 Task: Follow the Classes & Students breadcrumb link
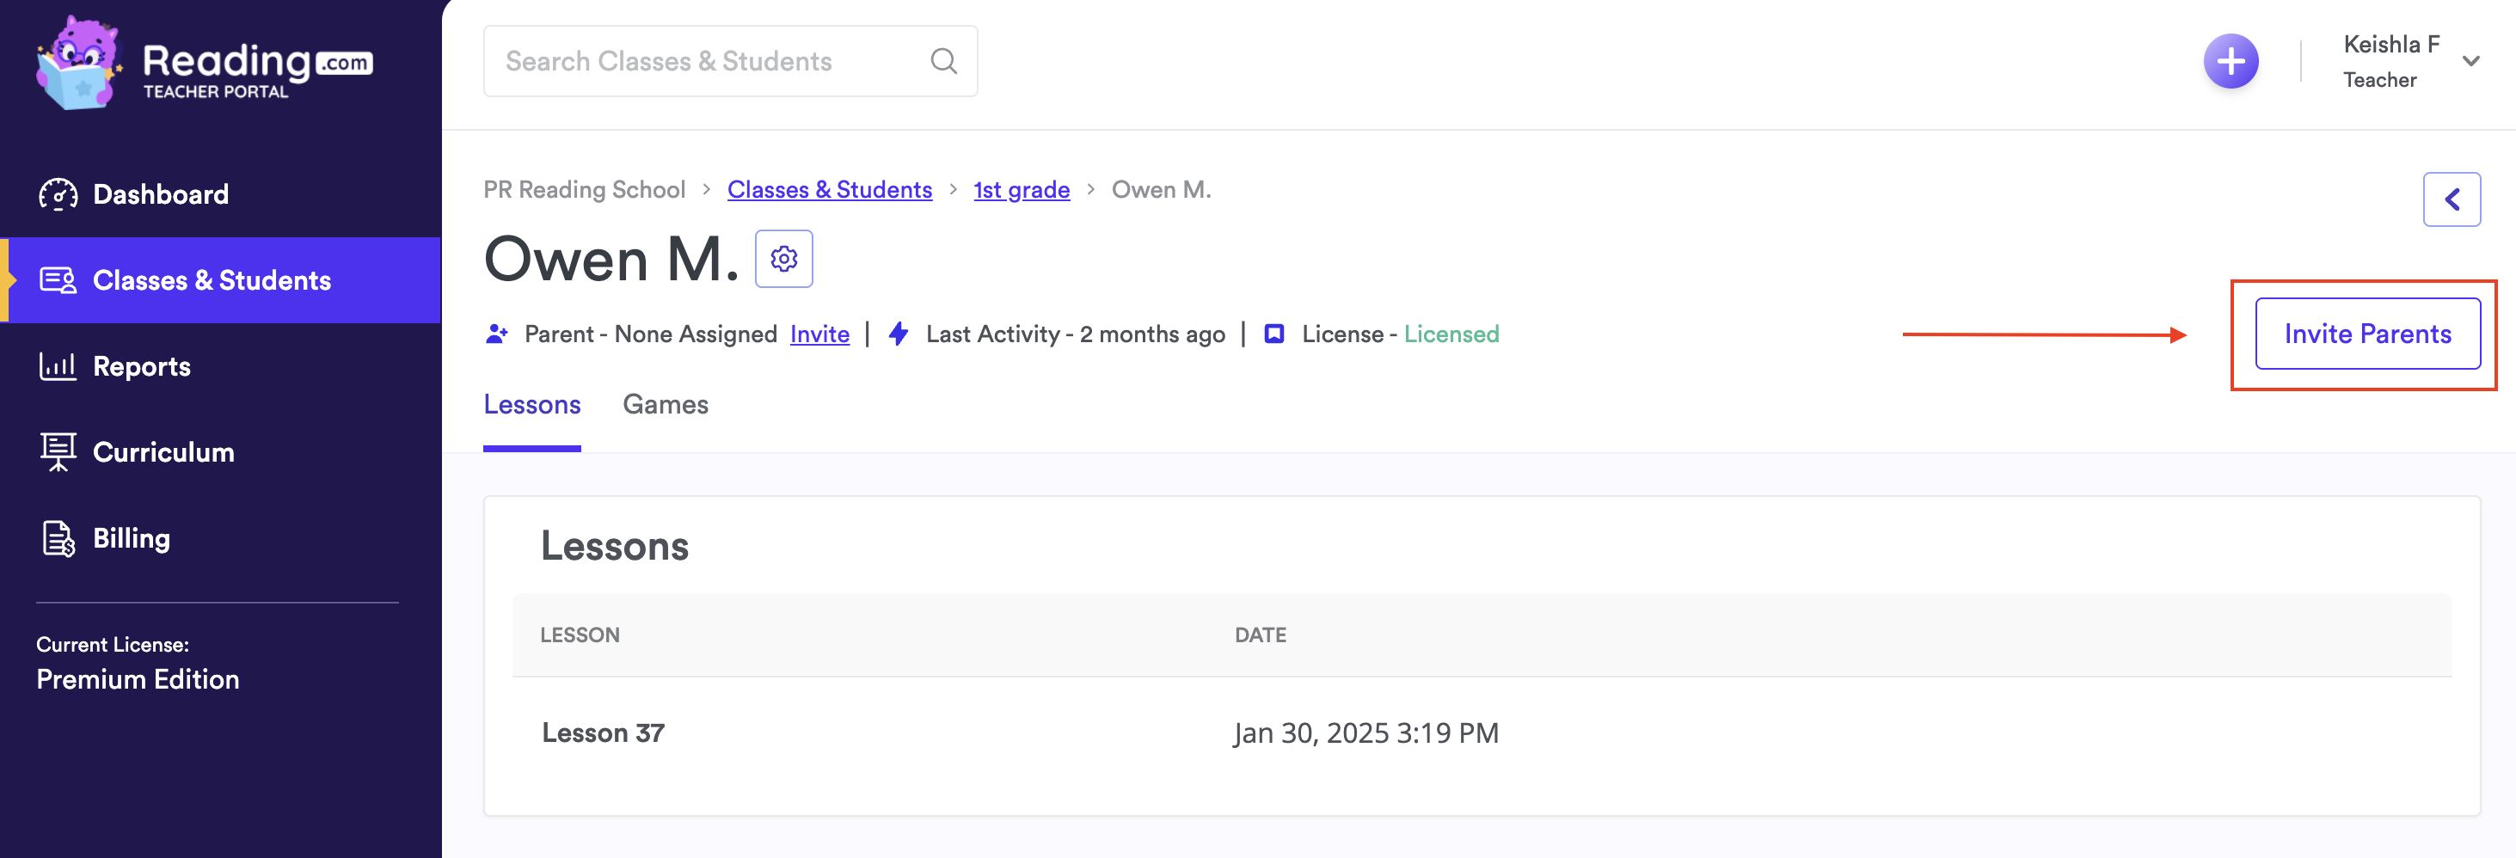click(x=829, y=189)
